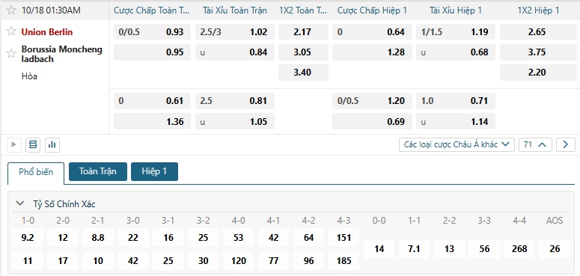Open the bar chart statistics icon
The width and height of the screenshot is (580, 276).
(52, 144)
